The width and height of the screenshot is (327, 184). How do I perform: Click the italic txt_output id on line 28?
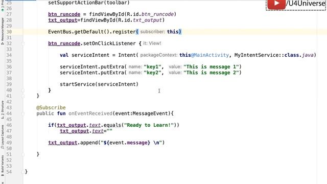[147, 20]
